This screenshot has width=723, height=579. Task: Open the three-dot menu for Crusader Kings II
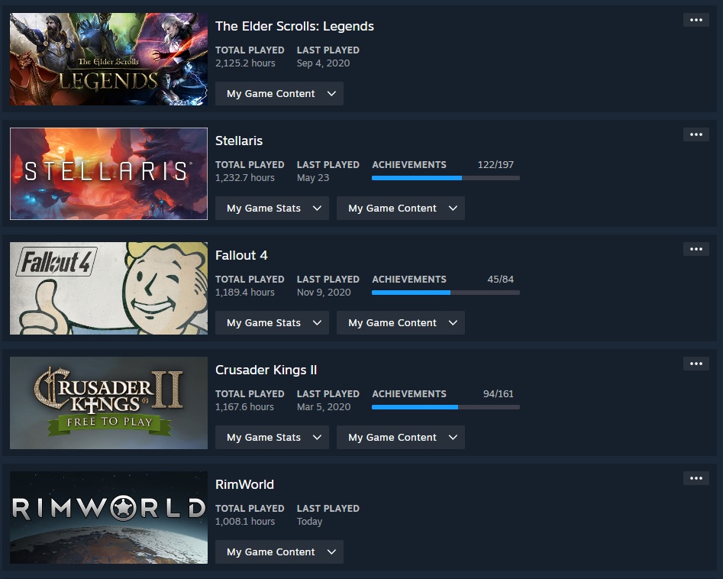pos(696,364)
